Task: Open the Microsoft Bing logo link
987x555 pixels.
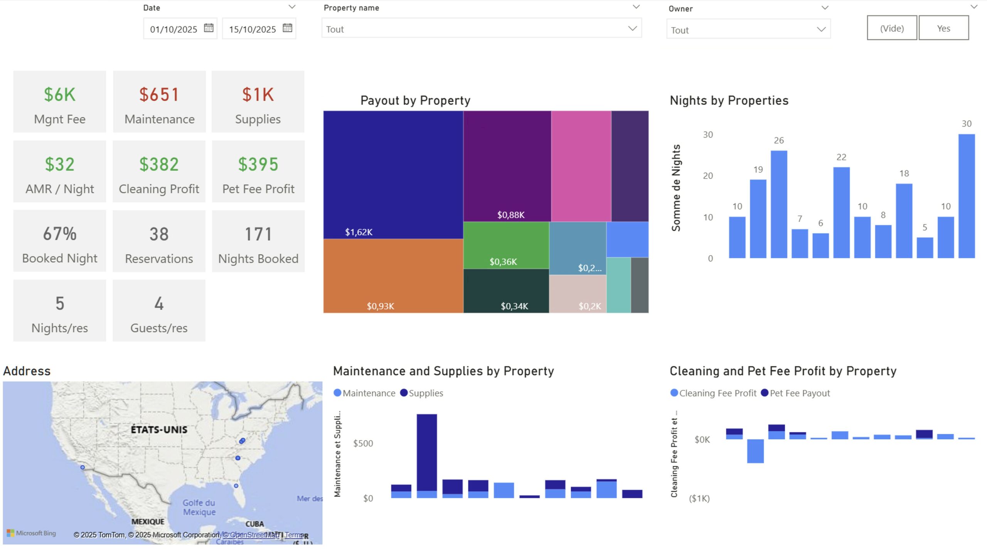Action: tap(32, 533)
